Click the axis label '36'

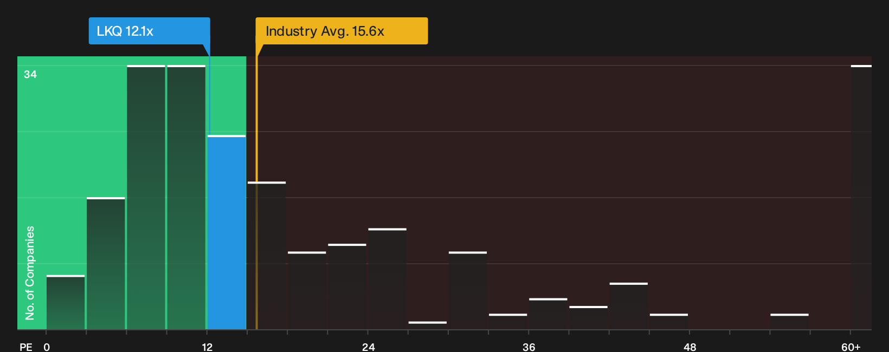[529, 347]
